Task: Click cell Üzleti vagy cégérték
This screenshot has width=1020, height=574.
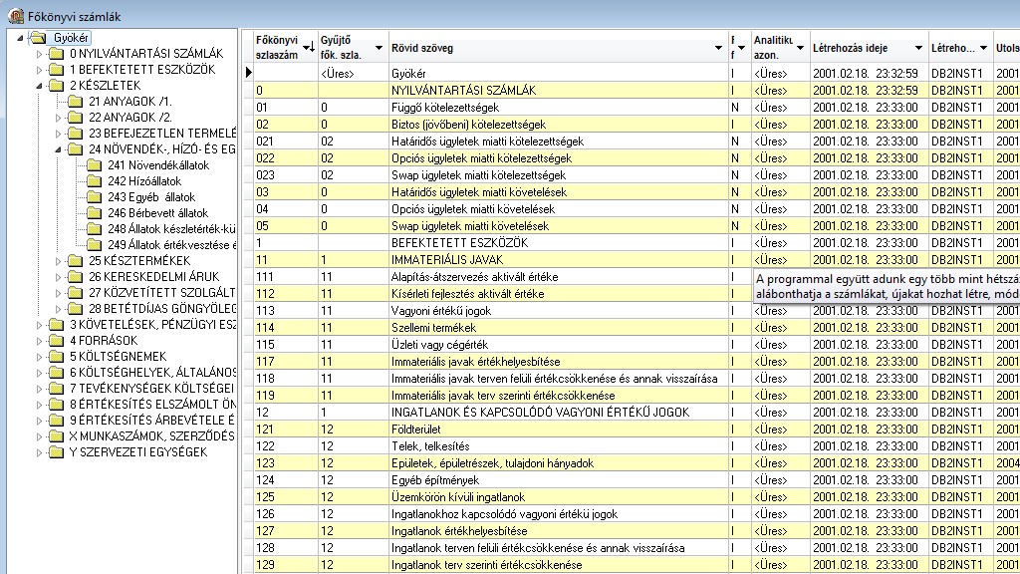Action: point(558,344)
